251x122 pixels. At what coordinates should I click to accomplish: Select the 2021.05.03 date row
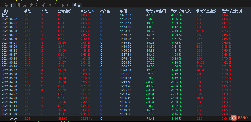coord(9,79)
